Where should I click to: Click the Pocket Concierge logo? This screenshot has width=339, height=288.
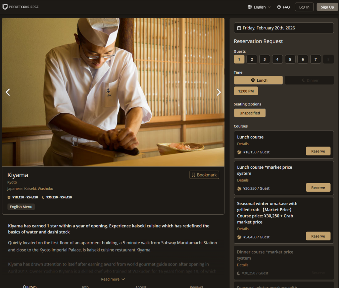pos(21,7)
